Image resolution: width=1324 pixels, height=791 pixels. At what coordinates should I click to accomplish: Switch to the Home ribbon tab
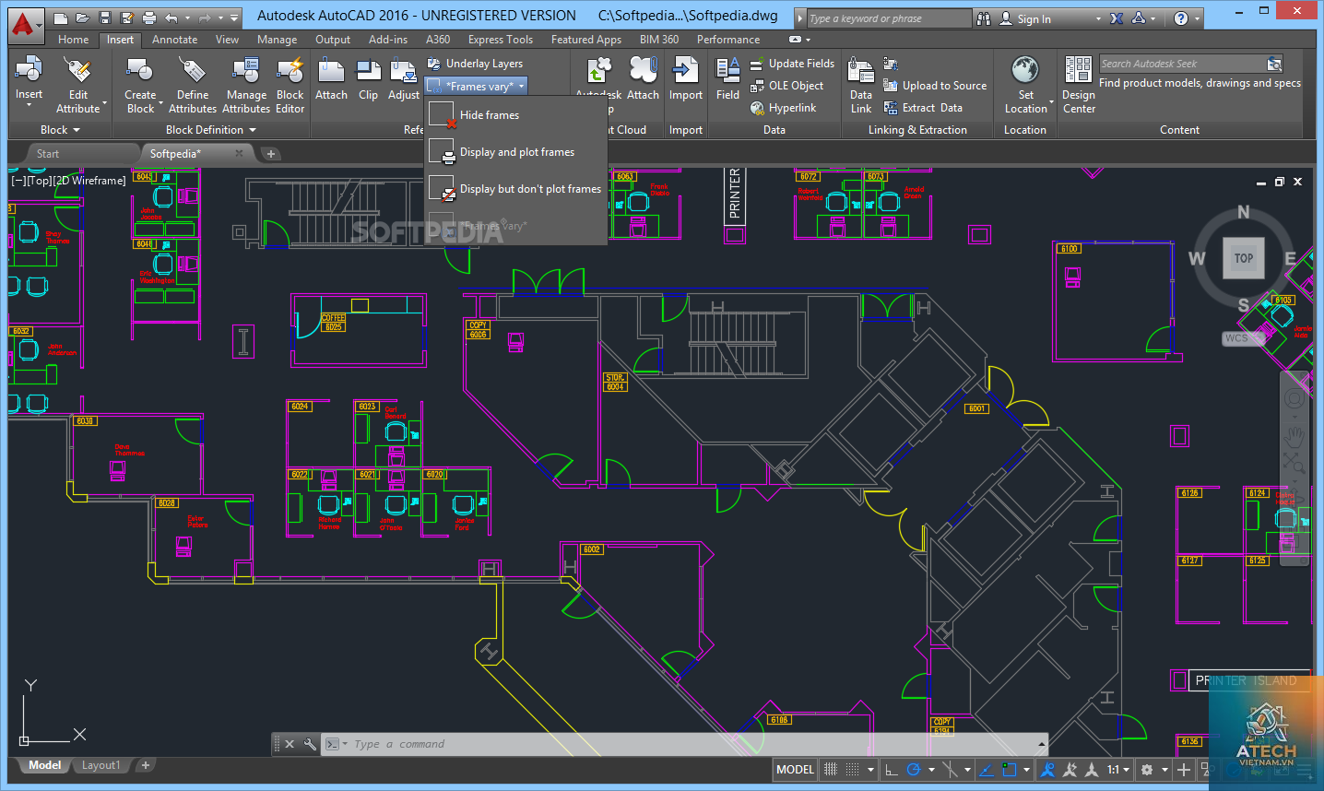pos(73,40)
